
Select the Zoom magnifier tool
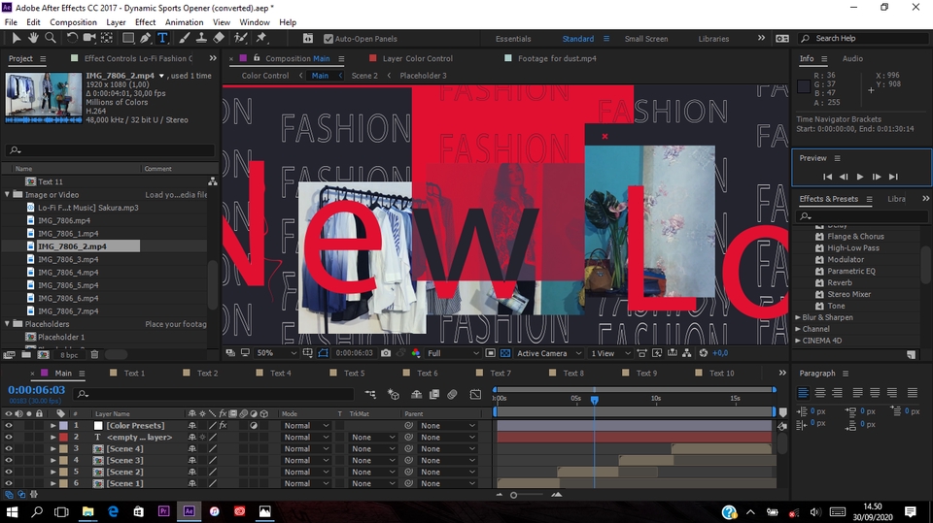pos(51,38)
